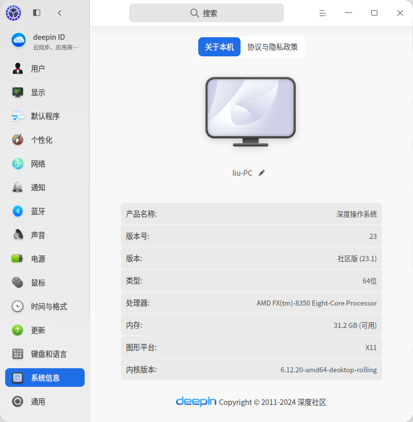Open 时间与格式 time settings

45,306
